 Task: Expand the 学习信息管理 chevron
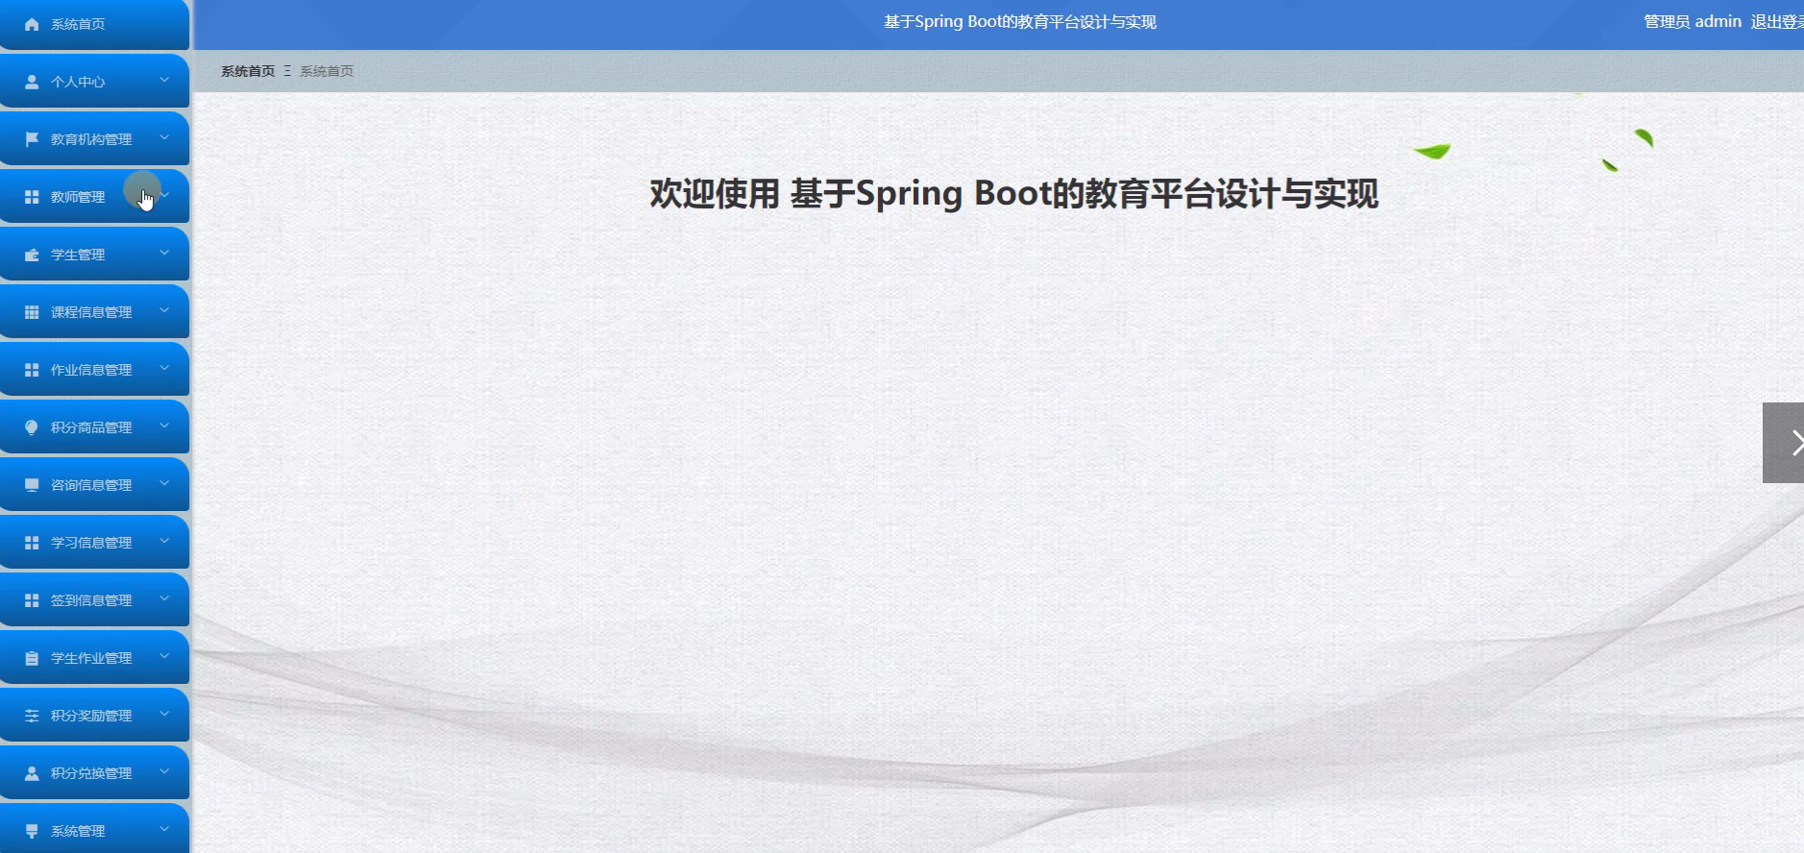164,541
